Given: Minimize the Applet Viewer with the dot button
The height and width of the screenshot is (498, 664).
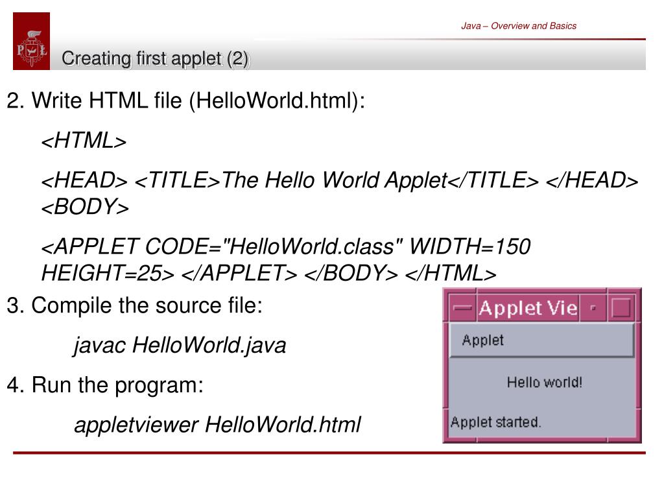Looking at the screenshot, I should point(593,307).
